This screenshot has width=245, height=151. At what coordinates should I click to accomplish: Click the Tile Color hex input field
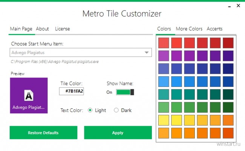(72, 91)
